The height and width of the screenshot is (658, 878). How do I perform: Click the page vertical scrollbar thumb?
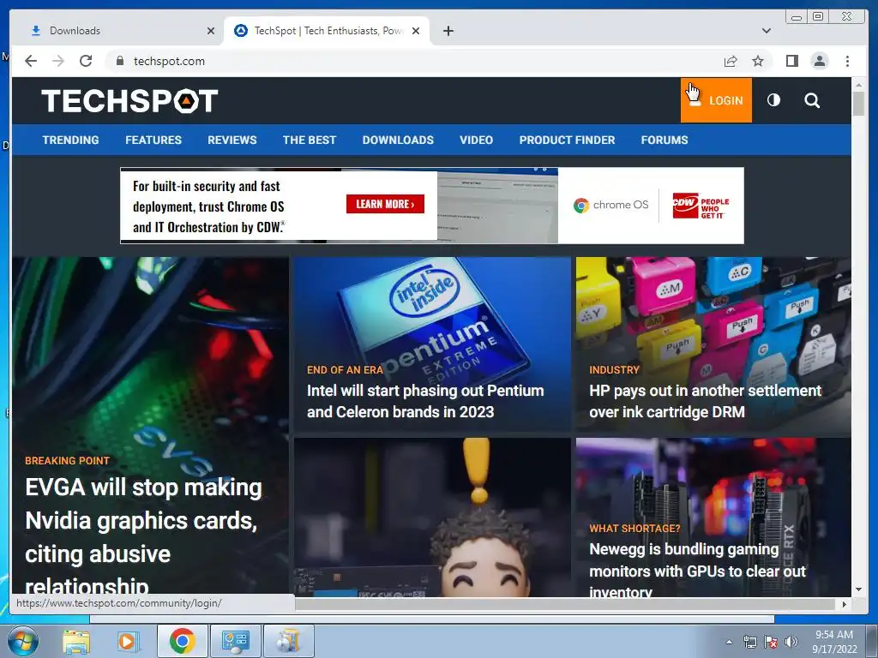pyautogui.click(x=858, y=104)
